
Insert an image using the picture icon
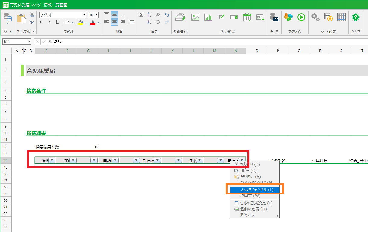[195, 17]
